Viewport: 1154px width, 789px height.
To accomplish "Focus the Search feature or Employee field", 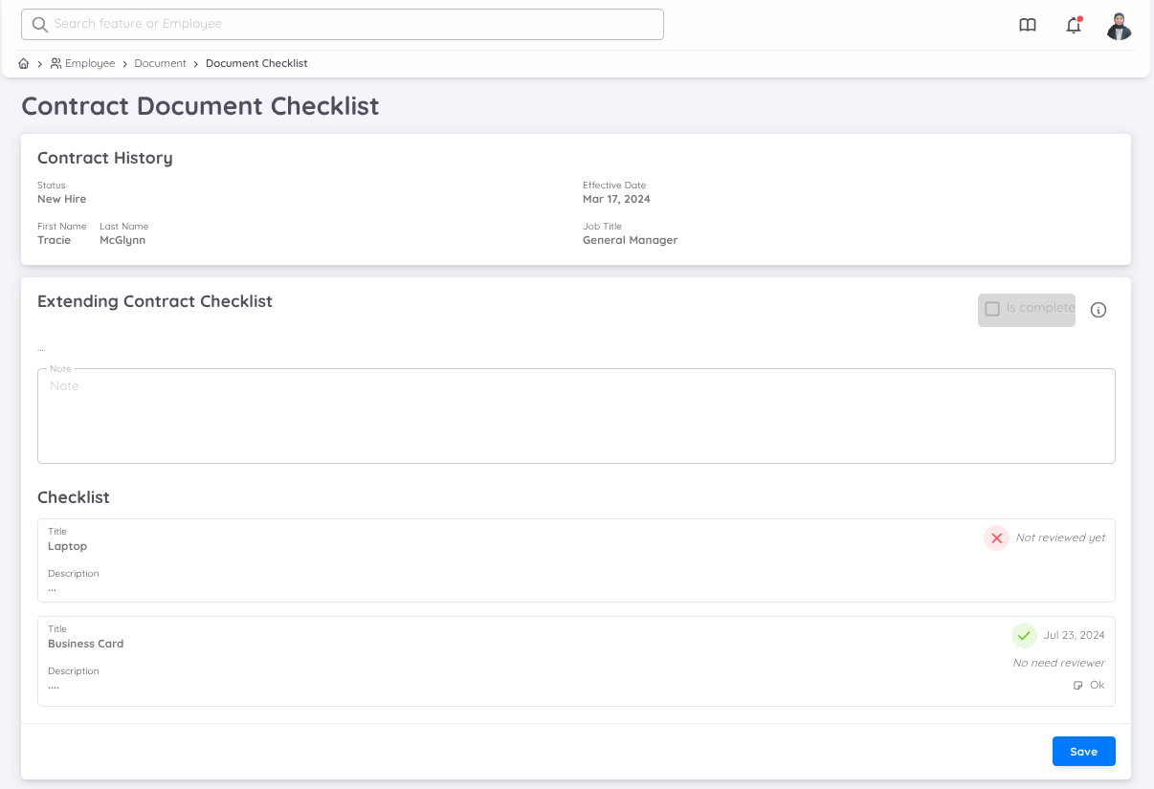I will tap(342, 24).
